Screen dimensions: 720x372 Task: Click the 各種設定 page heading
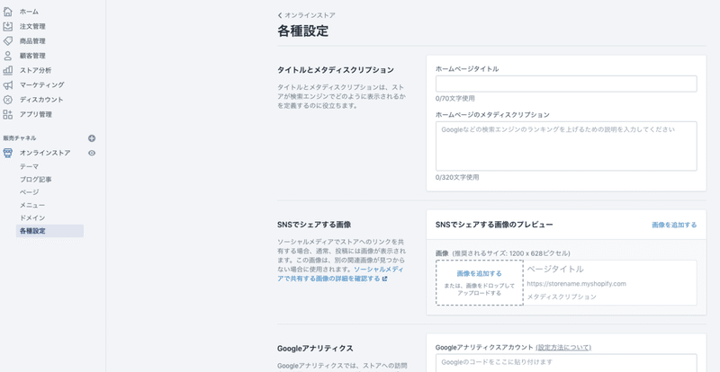(303, 31)
